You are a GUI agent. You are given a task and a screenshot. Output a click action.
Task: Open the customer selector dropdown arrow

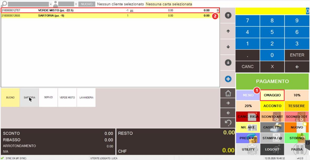[x=76, y=4]
